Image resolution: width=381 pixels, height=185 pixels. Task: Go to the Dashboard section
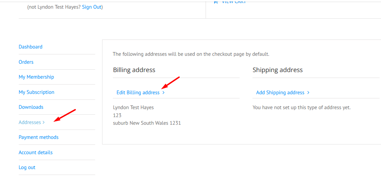pyautogui.click(x=30, y=47)
